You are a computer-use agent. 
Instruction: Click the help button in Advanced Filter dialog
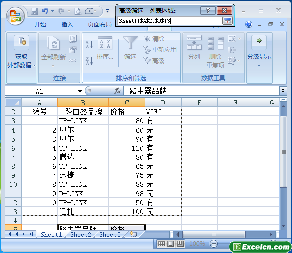click(x=208, y=10)
